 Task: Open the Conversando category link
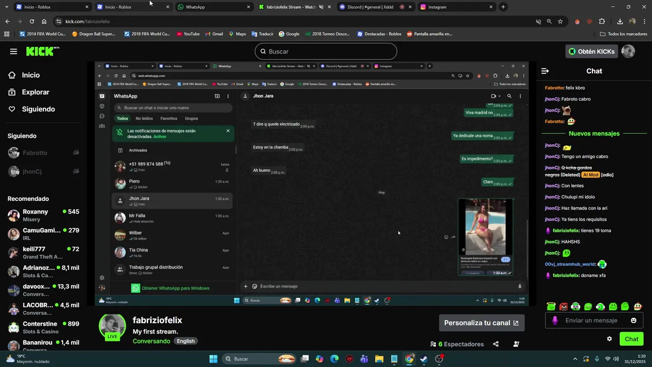pos(151,341)
